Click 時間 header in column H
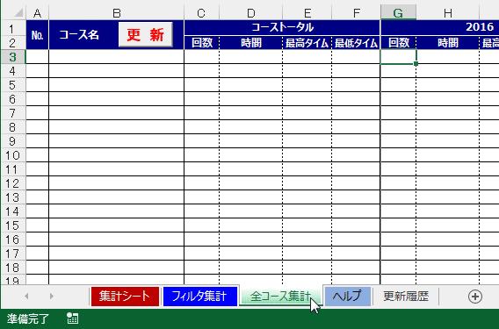 [x=448, y=43]
